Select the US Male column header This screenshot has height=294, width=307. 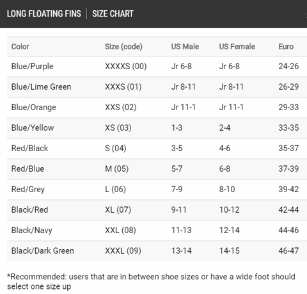pos(185,47)
